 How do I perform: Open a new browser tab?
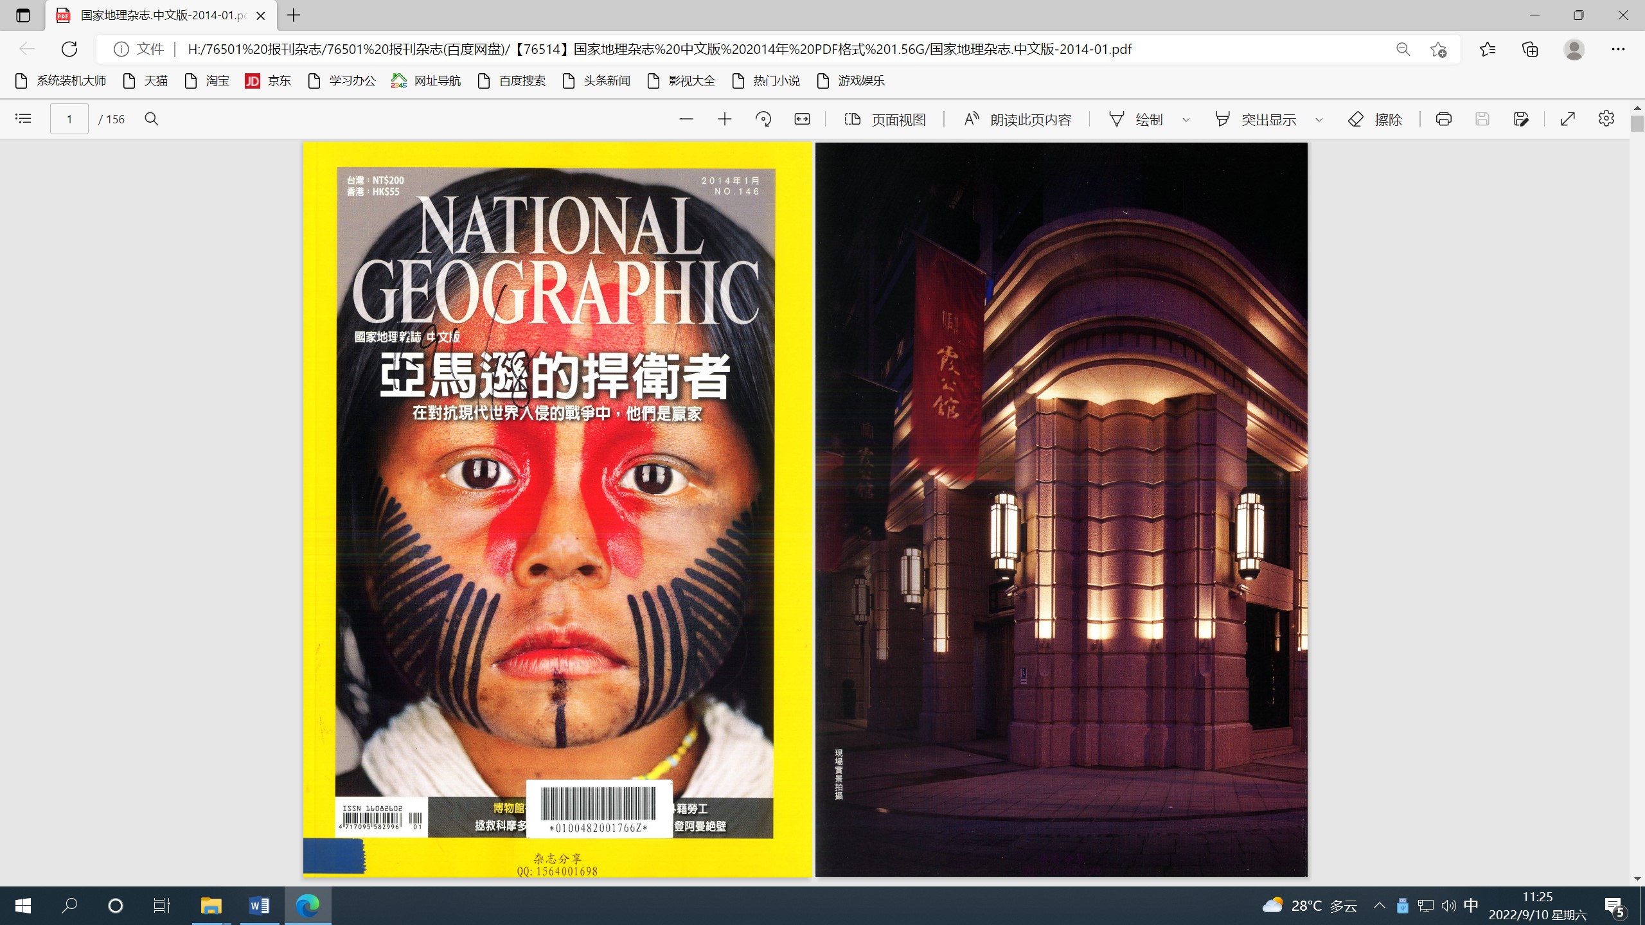(294, 15)
